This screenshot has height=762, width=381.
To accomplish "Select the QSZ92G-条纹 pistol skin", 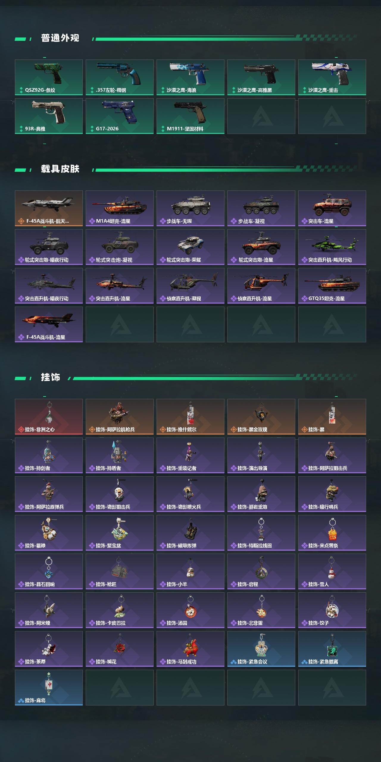I will point(49,77).
